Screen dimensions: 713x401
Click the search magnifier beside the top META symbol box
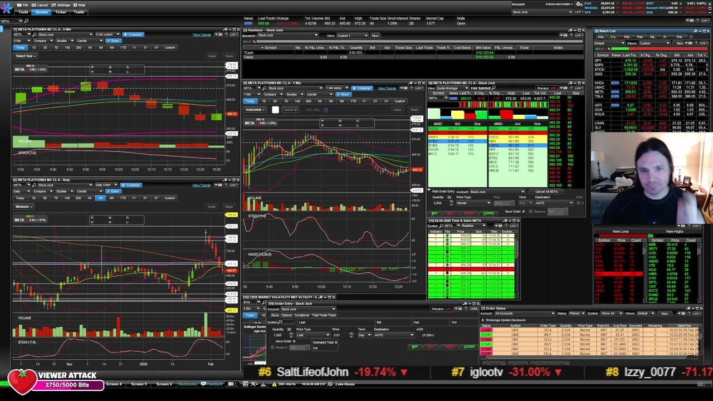[26, 21]
